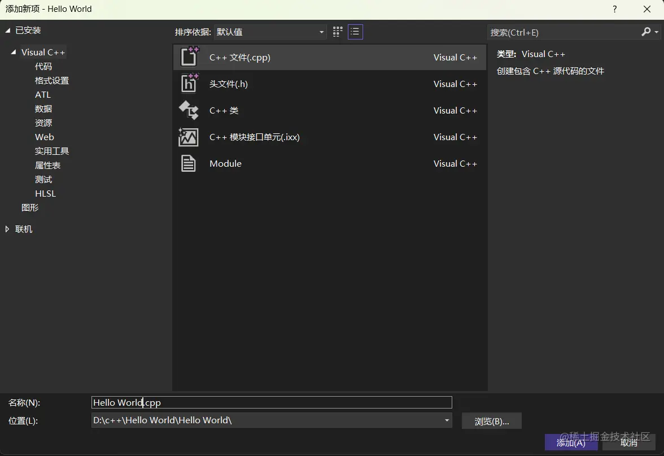This screenshot has width=664, height=456.
Task: Click the 添加(A) button
Action: (x=571, y=442)
